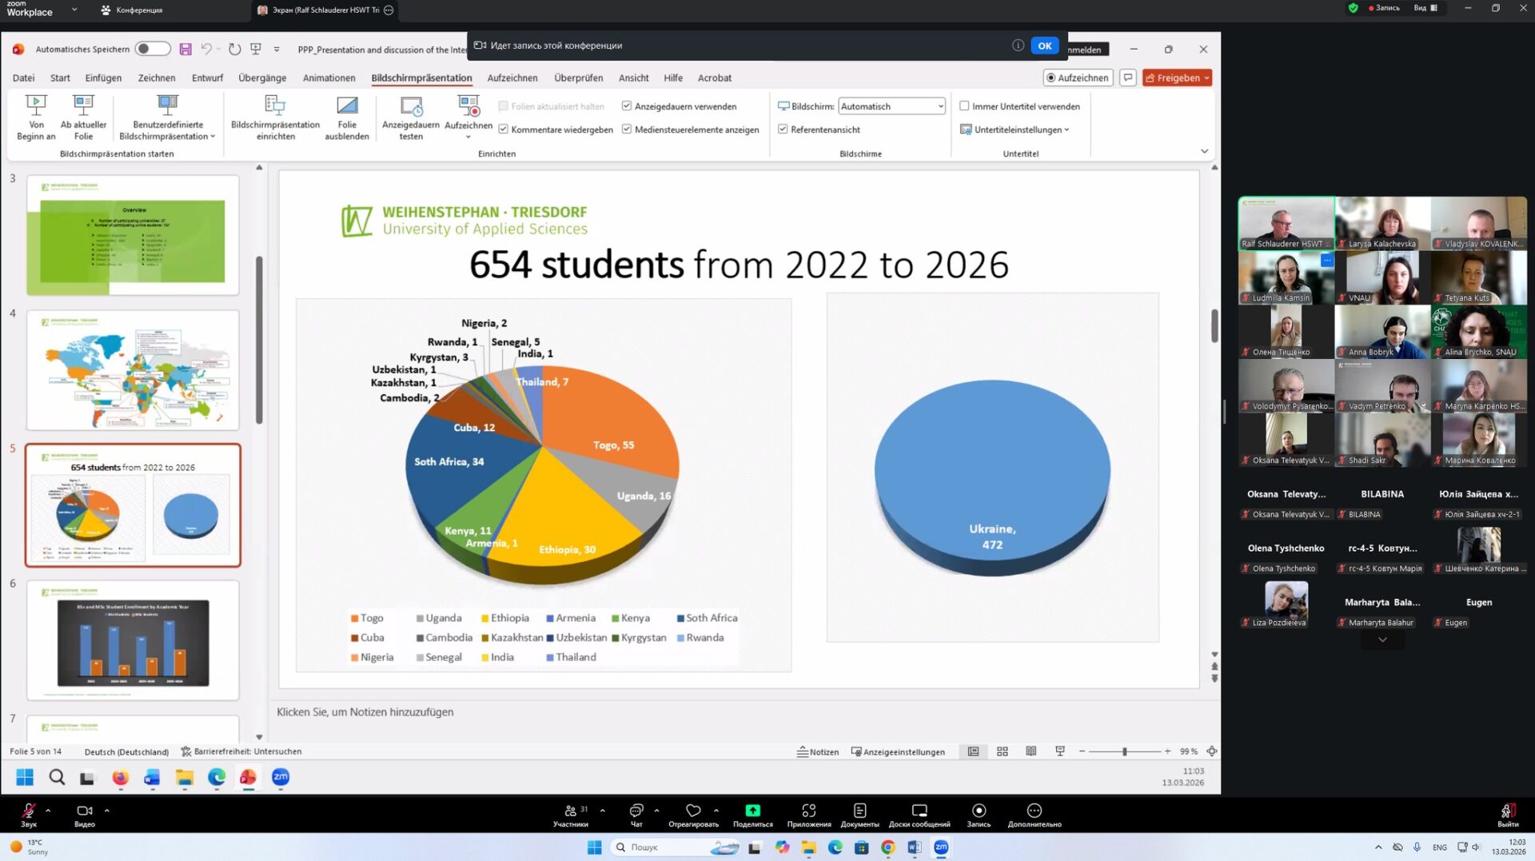
Task: Expand Benutzerdefinierte Bildschirmpräsentation menu
Action: point(167,136)
